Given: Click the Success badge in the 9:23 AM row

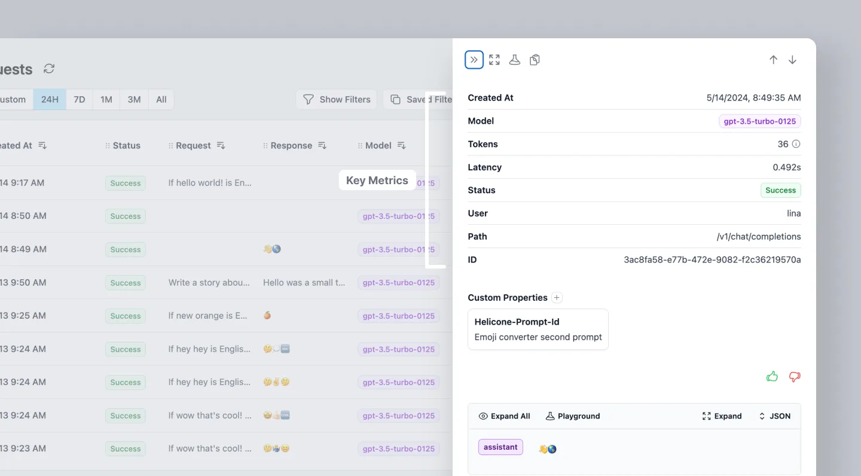Looking at the screenshot, I should click(x=126, y=449).
